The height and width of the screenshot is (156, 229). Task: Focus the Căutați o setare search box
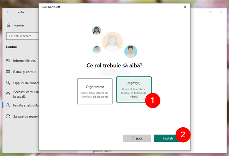click(22, 36)
